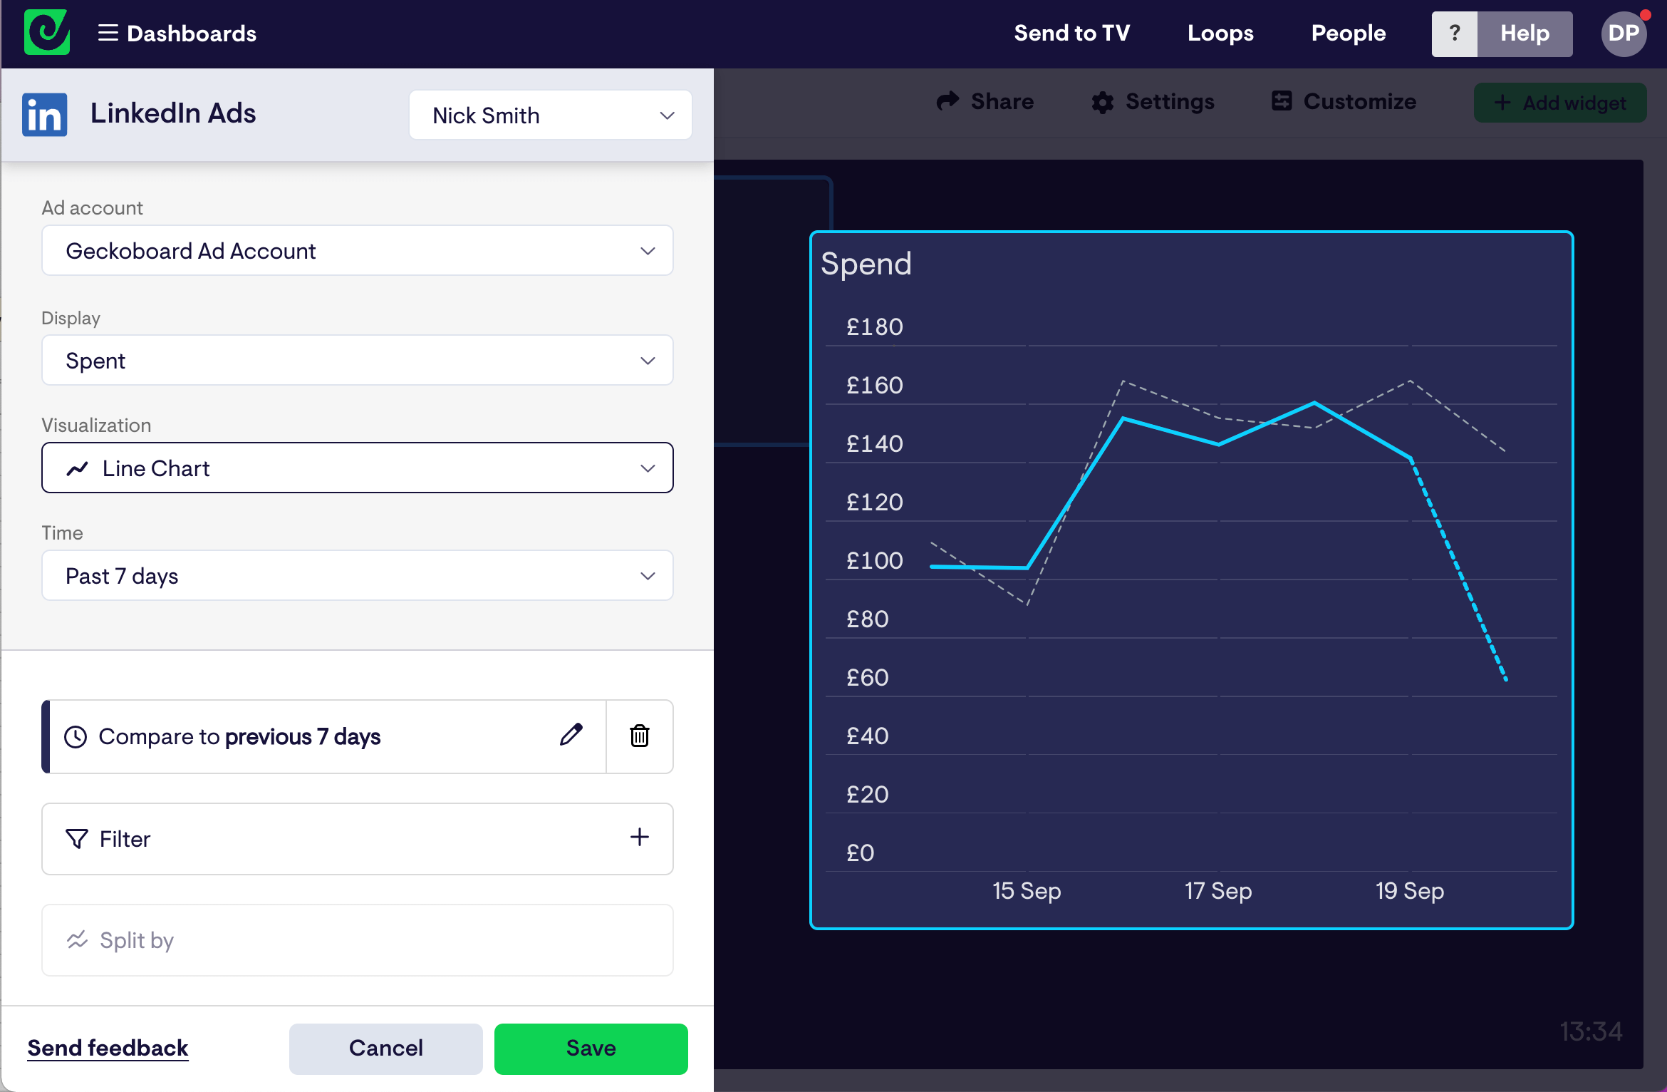The width and height of the screenshot is (1667, 1092).
Task: Expand the Past 7 days dropdown
Action: 357,576
